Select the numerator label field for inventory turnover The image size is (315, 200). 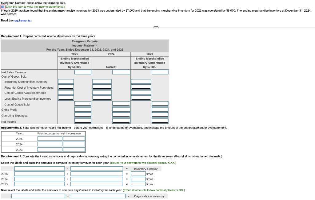click(x=39, y=168)
